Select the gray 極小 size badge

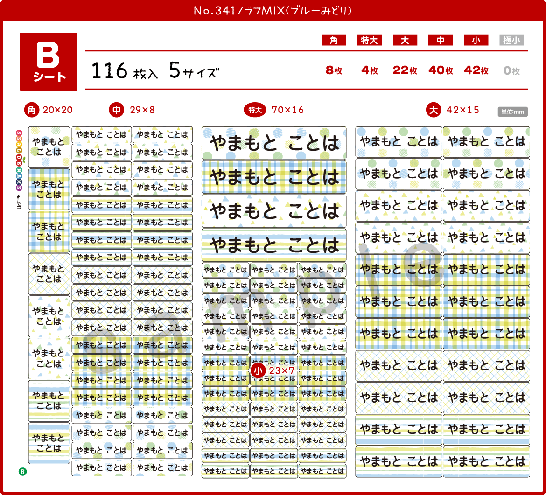pos(511,40)
